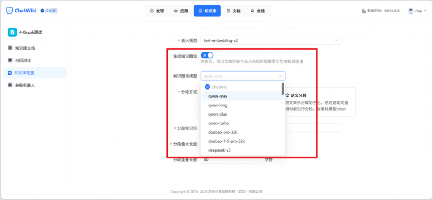The image size is (433, 200).
Task: Click the ChatWiki logo icon
Action: (x=10, y=11)
